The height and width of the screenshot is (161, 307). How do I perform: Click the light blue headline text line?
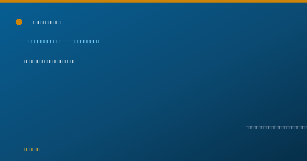[58, 41]
